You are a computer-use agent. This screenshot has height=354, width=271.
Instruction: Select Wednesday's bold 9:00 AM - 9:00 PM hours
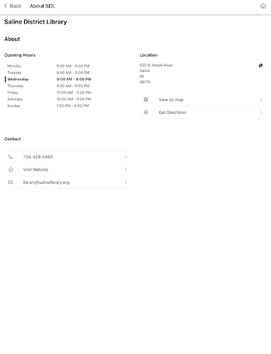(74, 80)
